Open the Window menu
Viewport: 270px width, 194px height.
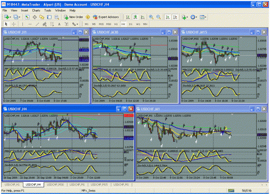(x=60, y=10)
